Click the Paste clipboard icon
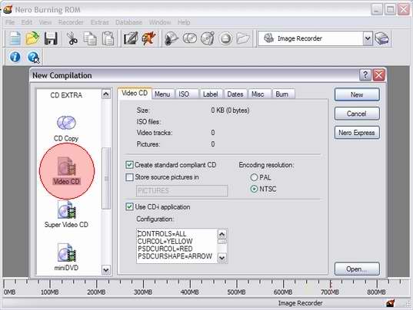The image size is (413, 310). click(x=108, y=38)
